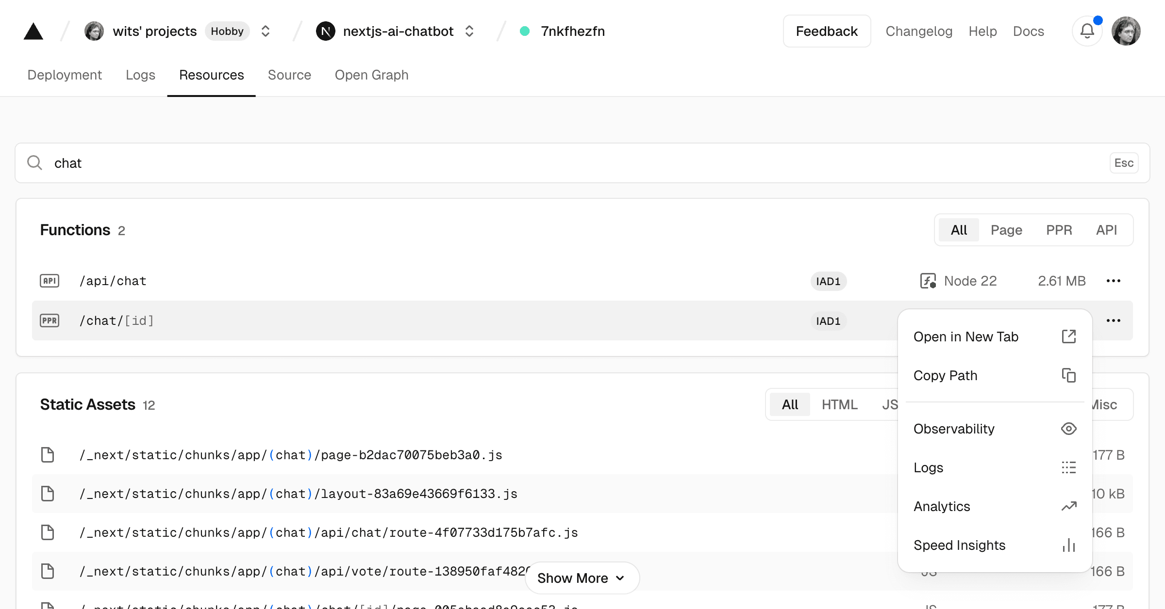Image resolution: width=1165 pixels, height=609 pixels.
Task: Open the Changelog link
Action: tap(919, 31)
